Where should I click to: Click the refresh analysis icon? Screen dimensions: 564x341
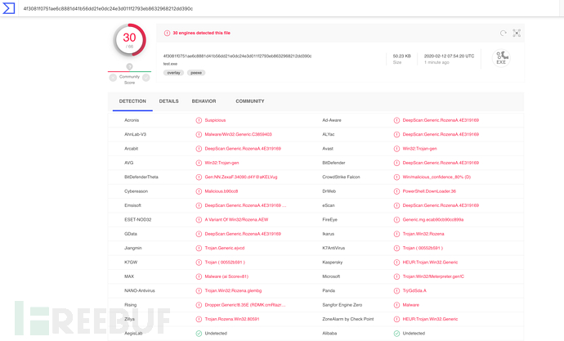[x=504, y=33]
